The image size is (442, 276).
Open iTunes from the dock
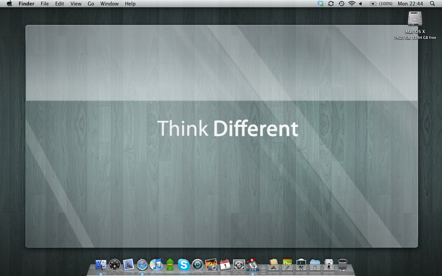pos(156,265)
